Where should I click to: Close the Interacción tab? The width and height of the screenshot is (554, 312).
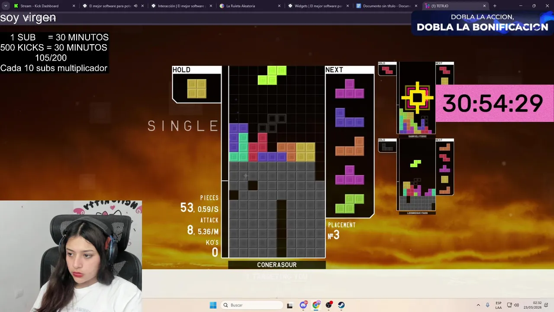tap(211, 6)
